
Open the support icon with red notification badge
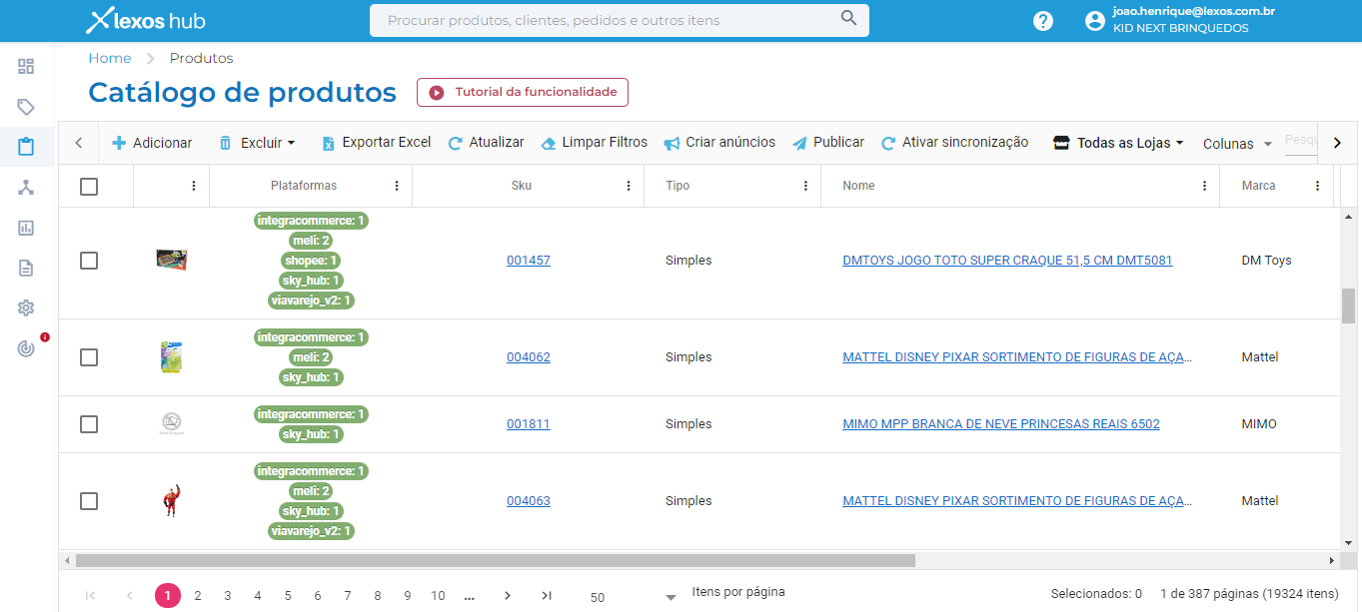click(x=26, y=346)
